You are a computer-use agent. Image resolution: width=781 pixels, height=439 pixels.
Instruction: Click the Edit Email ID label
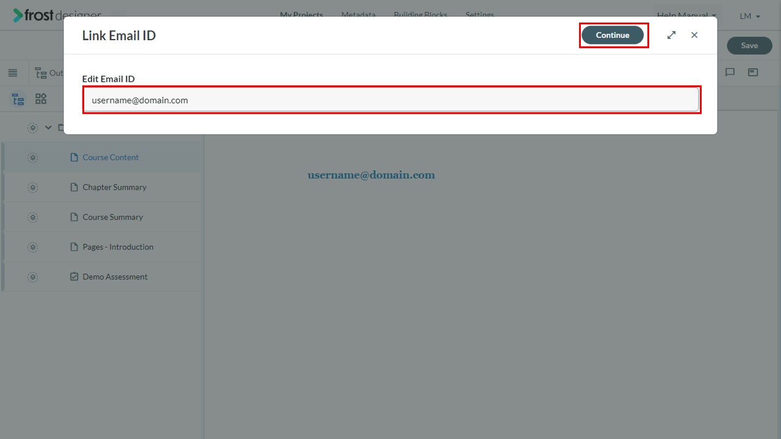coord(109,79)
